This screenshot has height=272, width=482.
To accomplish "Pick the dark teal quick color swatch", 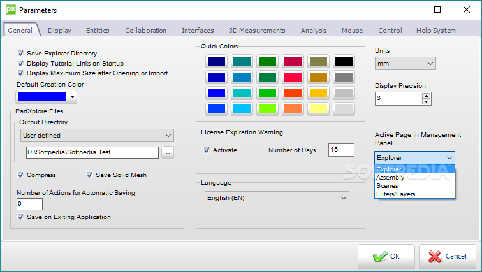I will click(242, 61).
